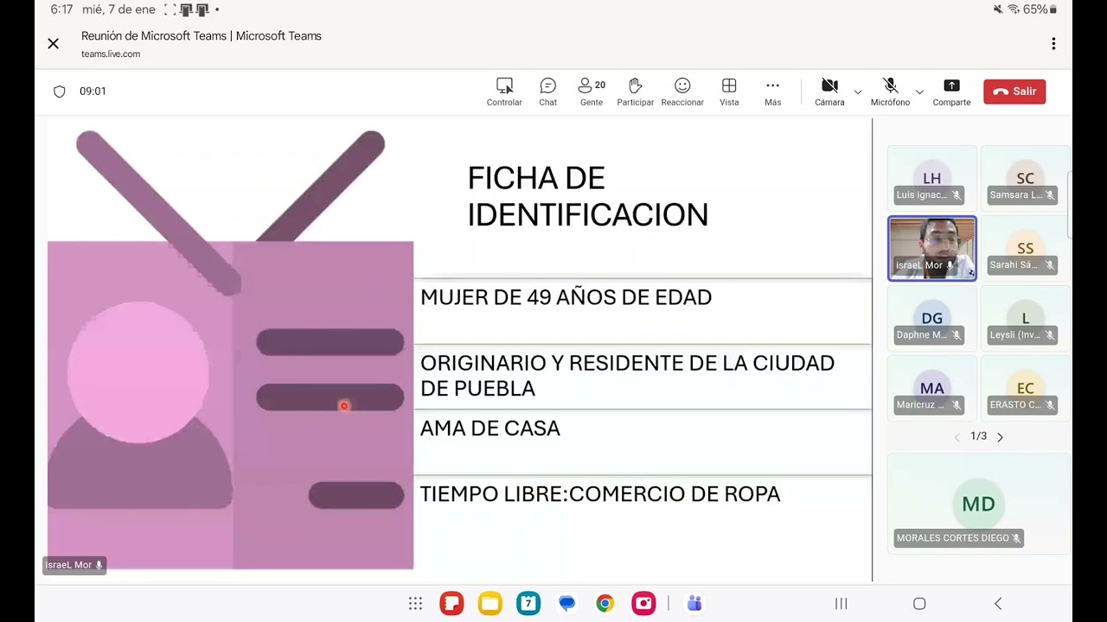
Task: Leave the meeting with Salir
Action: pyautogui.click(x=1014, y=92)
